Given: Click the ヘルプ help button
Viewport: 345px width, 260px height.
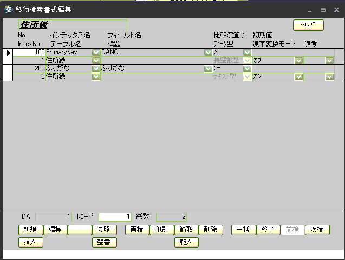Looking at the screenshot, I should click(x=308, y=25).
